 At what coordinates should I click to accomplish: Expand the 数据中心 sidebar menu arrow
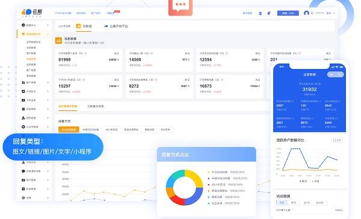[x=48, y=25]
